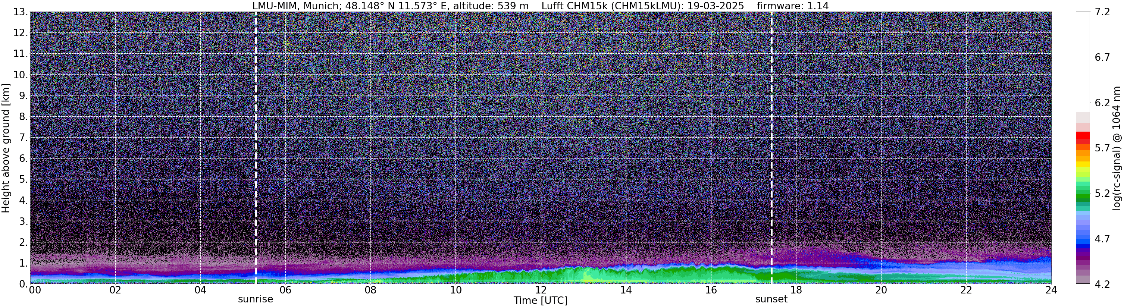This screenshot has width=1124, height=308.
Task: Click the height-axis tick label '3.'
Action: pos(24,221)
